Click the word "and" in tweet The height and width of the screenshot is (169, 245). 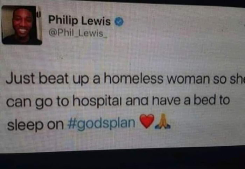[x=136, y=101]
